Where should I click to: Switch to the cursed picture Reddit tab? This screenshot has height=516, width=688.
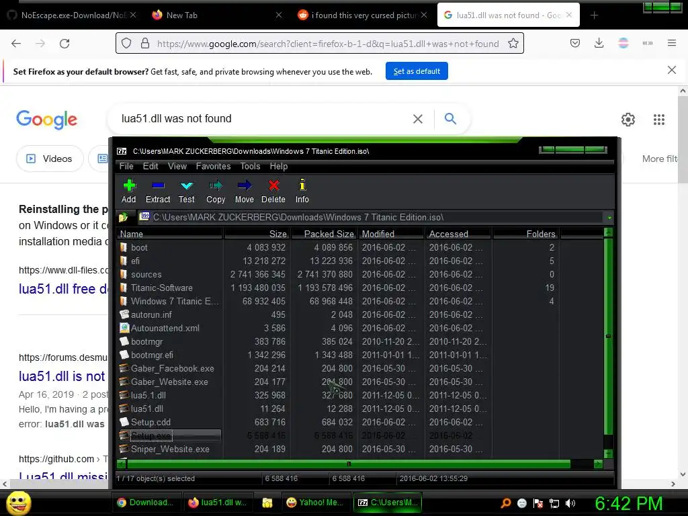coord(363,15)
